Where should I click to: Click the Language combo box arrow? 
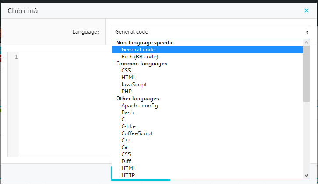coord(307,32)
